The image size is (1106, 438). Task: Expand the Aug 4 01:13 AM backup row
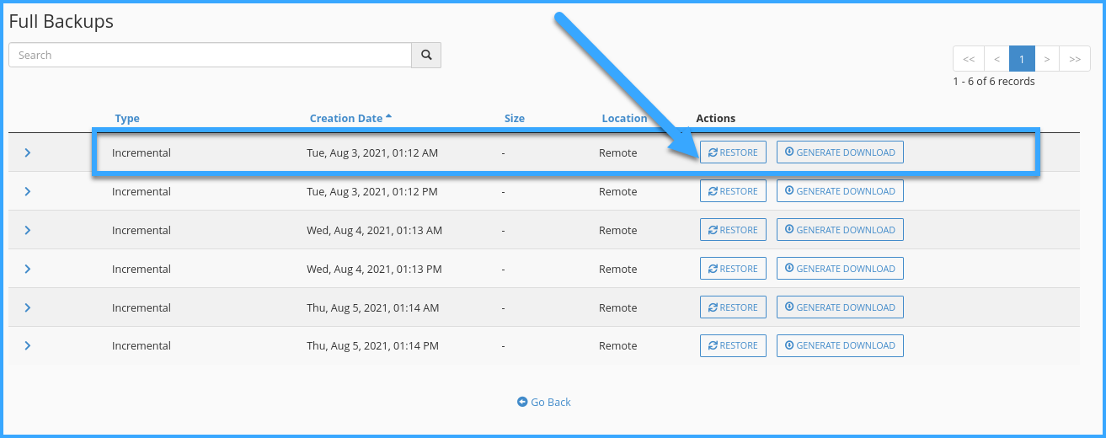coord(28,230)
